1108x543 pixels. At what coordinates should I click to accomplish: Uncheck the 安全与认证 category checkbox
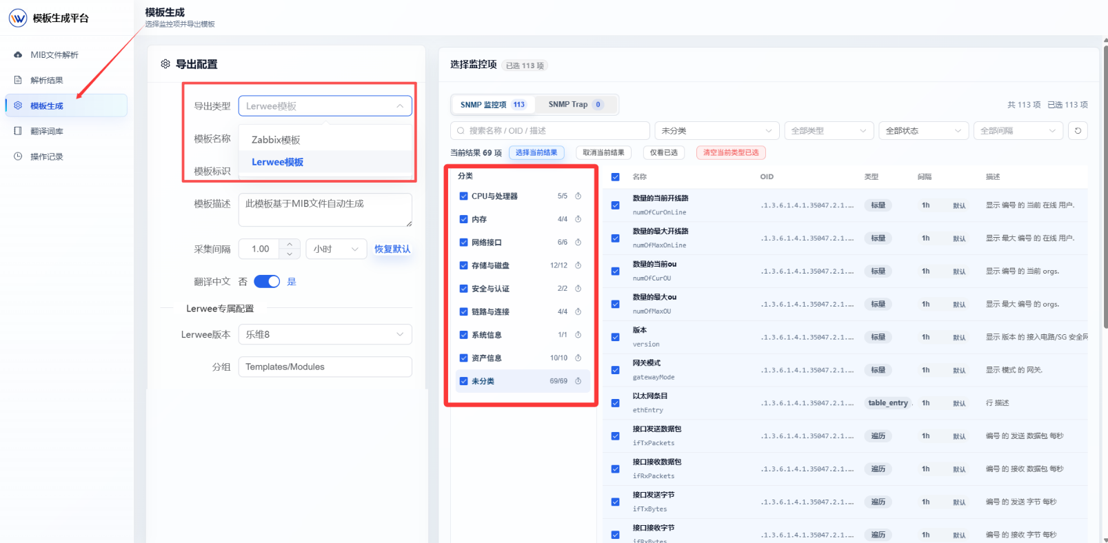pyautogui.click(x=463, y=288)
